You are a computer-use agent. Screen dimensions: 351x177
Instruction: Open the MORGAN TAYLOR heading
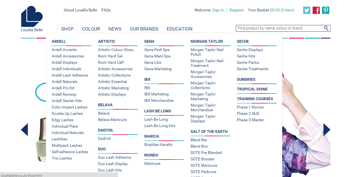coord(207,41)
